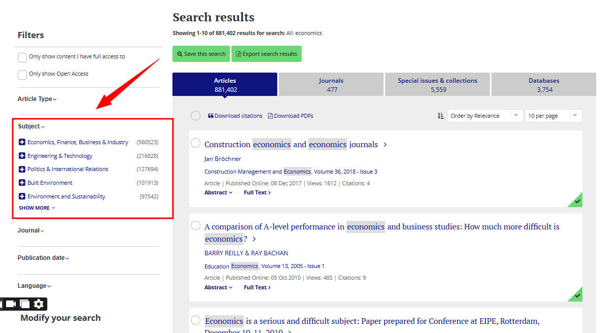Click the plus icon next to Built Environment
This screenshot has height=333, width=613.
(22, 183)
